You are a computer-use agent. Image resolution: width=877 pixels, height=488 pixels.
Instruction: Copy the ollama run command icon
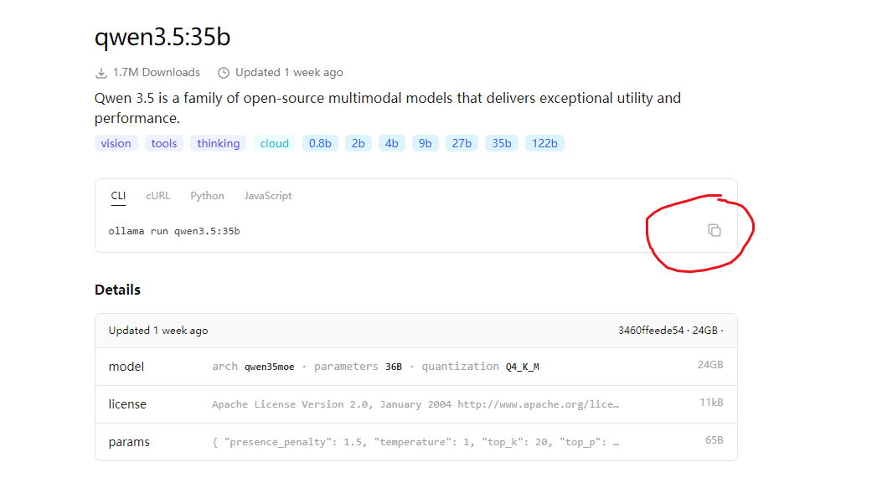click(714, 230)
